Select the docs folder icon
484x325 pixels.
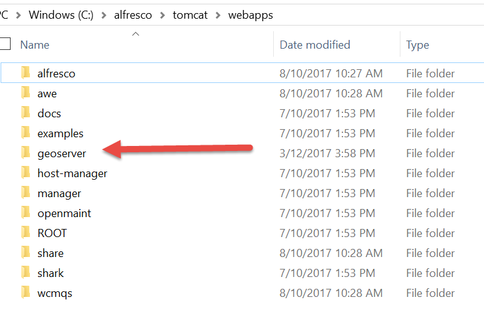(x=26, y=113)
